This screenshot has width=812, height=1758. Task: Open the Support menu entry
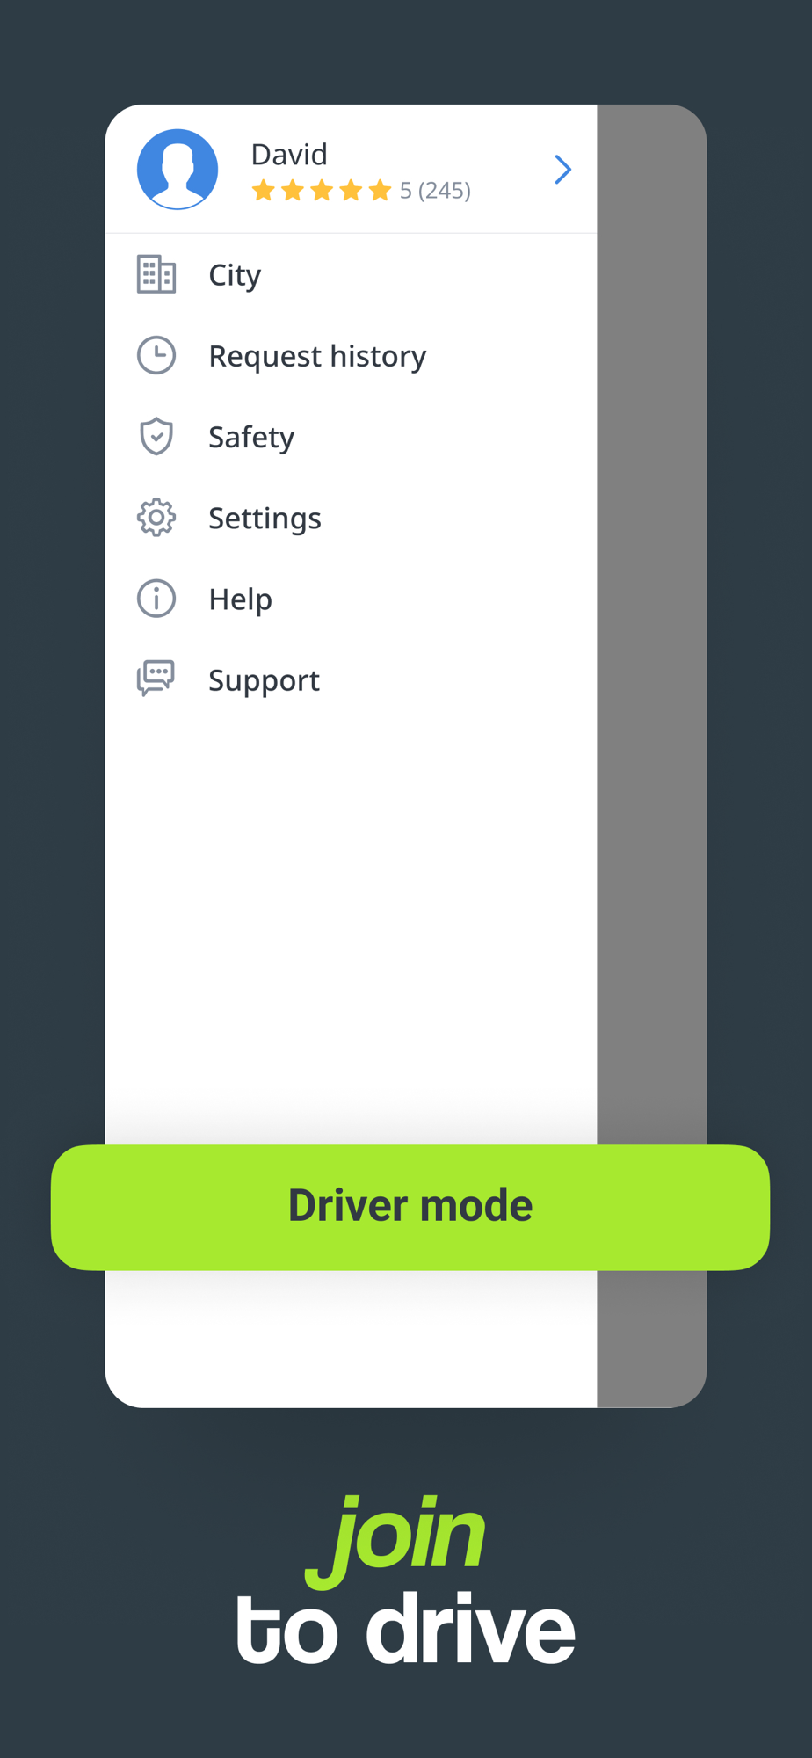[x=351, y=679]
